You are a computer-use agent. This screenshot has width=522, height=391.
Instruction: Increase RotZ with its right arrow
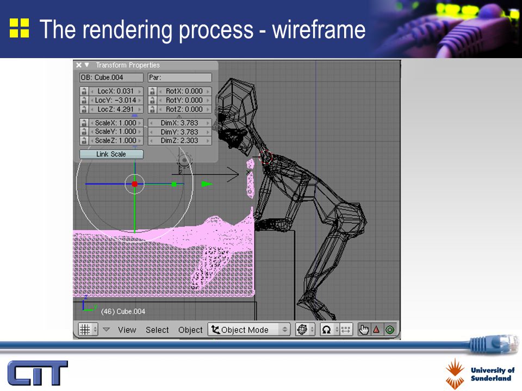(x=208, y=109)
